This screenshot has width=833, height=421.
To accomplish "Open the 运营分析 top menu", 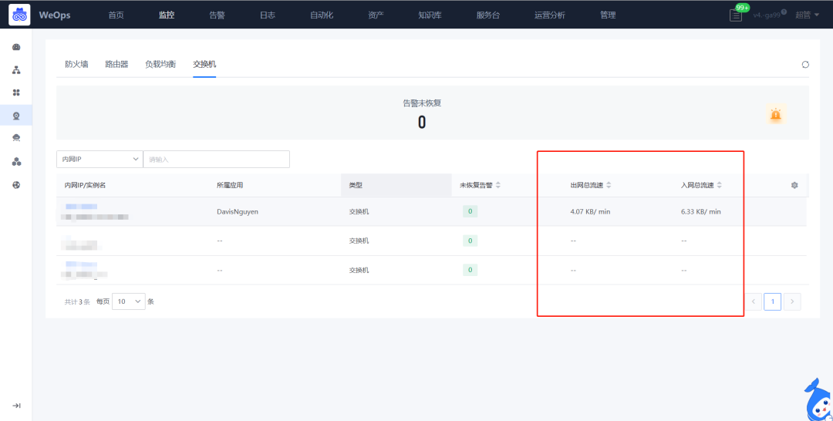I will click(x=550, y=15).
